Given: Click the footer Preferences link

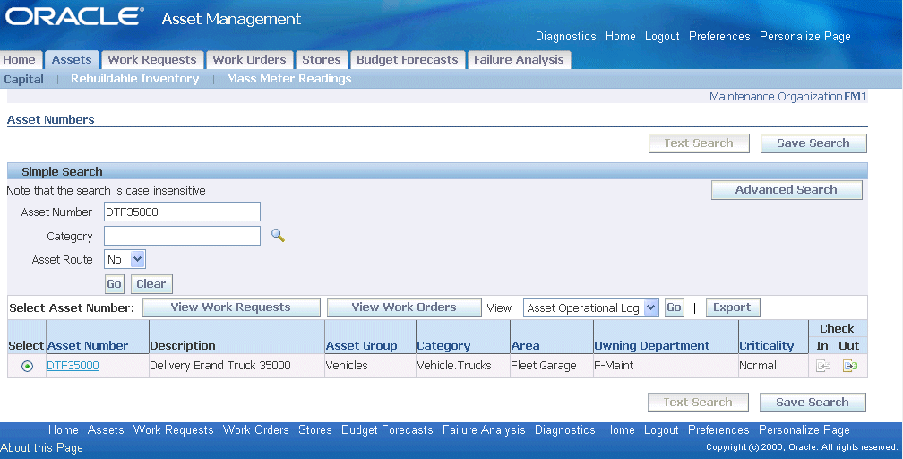Looking at the screenshot, I should pos(718,429).
